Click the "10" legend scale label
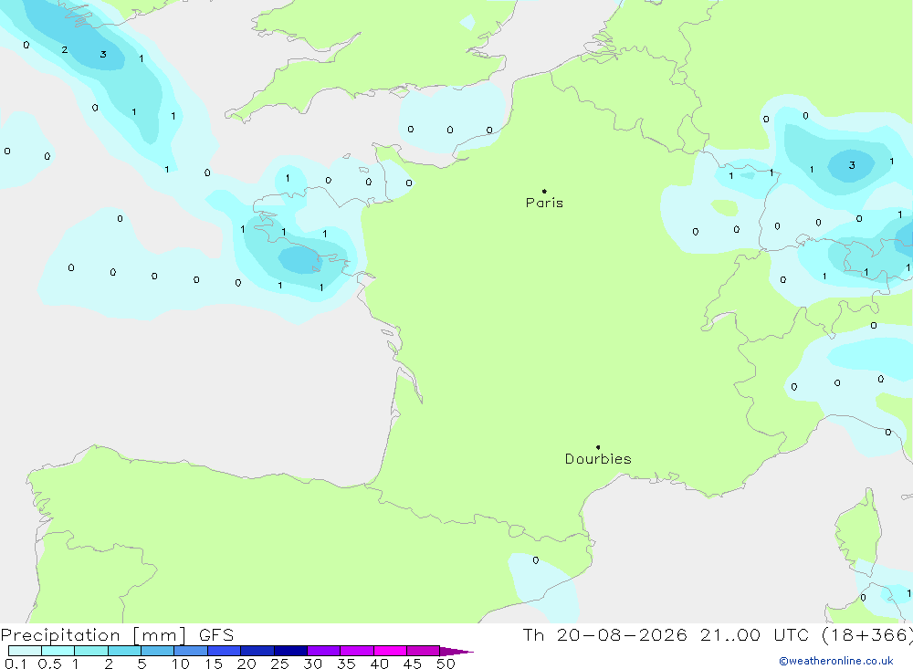This screenshot has width=913, height=669. (181, 664)
